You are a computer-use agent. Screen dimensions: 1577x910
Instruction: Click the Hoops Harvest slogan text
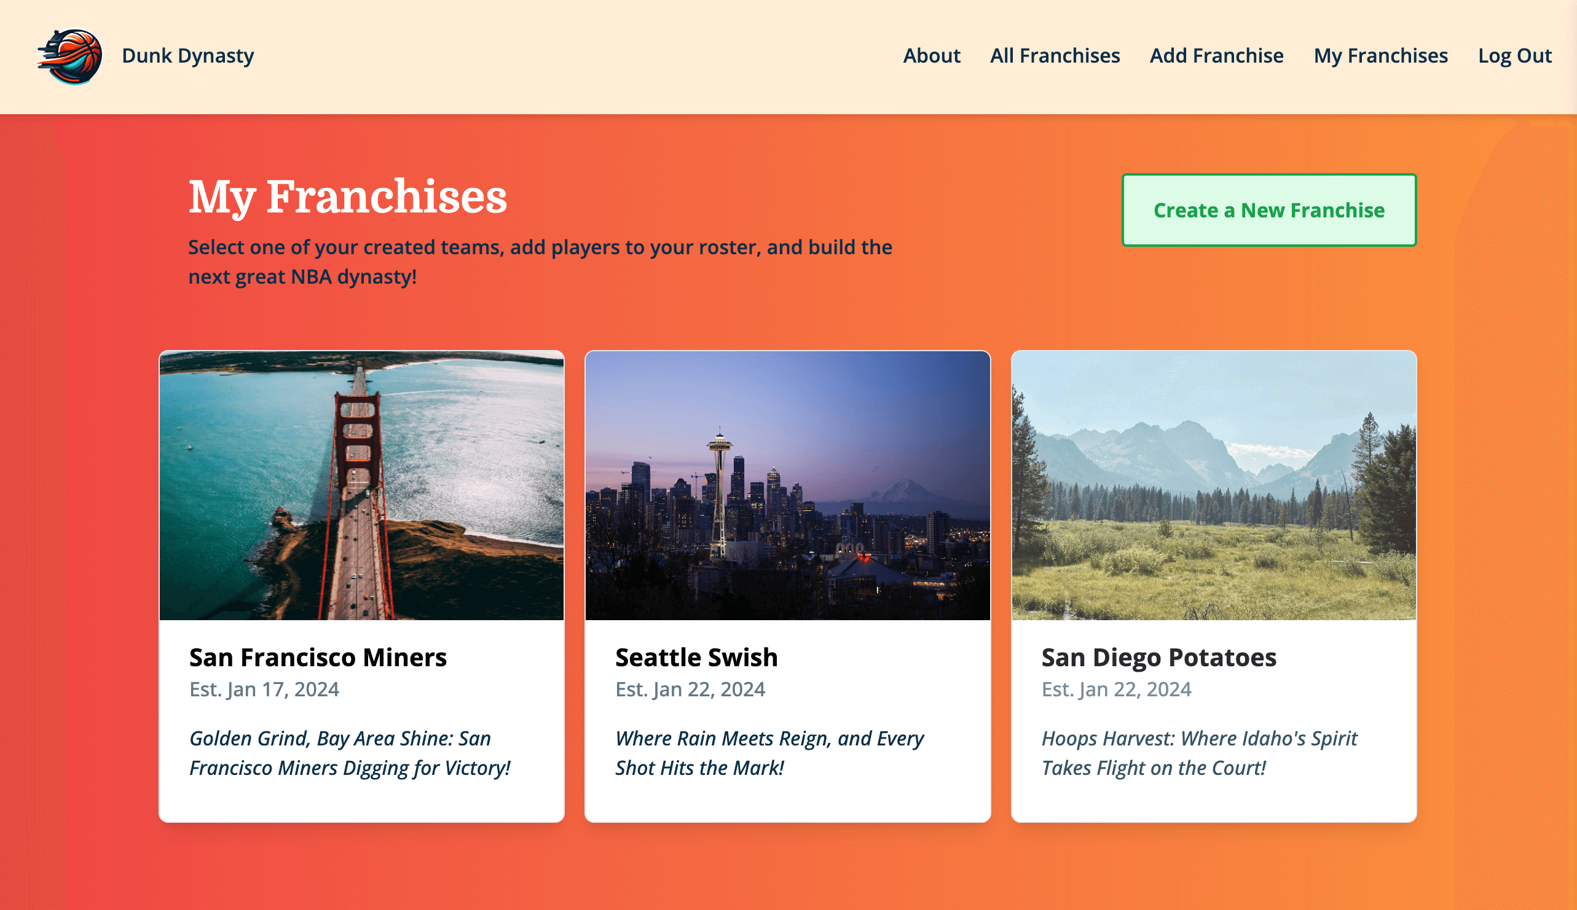[1199, 753]
